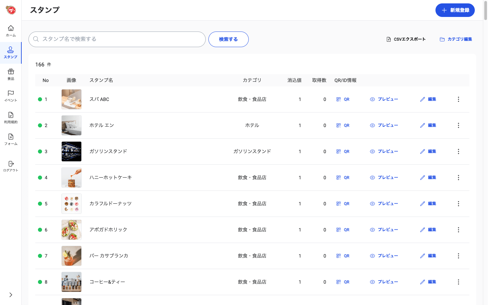This screenshot has height=305, width=488.
Task: Click the 新規登録 button
Action: coord(455,10)
